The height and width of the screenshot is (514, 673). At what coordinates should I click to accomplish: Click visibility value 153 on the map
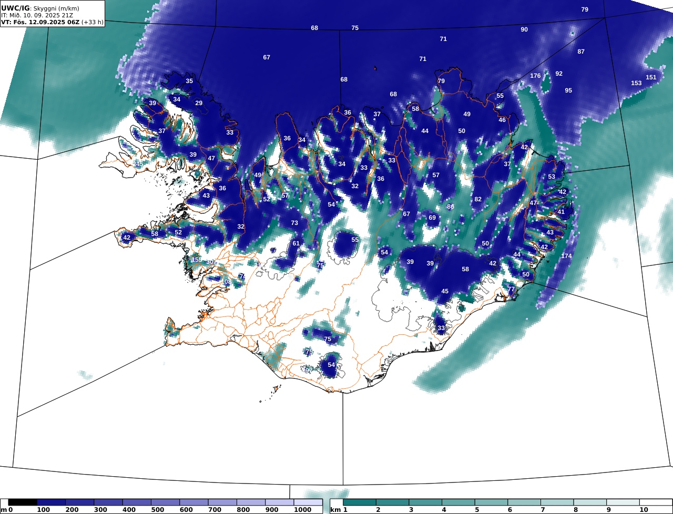(636, 83)
